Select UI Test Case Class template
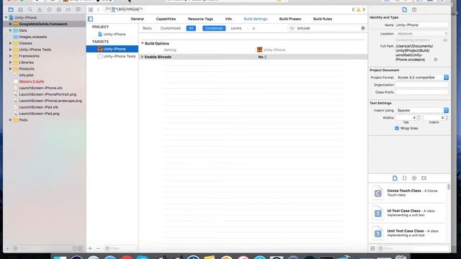Screen dimensions: 461x259 408,213
